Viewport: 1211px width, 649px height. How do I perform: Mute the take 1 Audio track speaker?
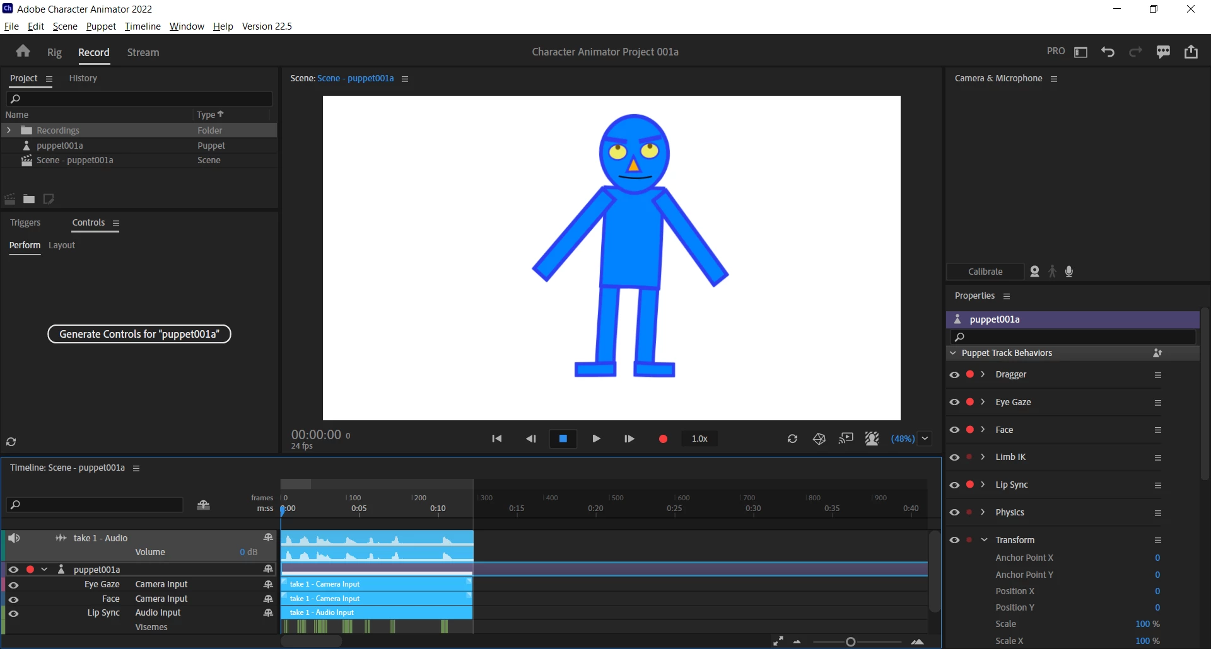click(14, 537)
